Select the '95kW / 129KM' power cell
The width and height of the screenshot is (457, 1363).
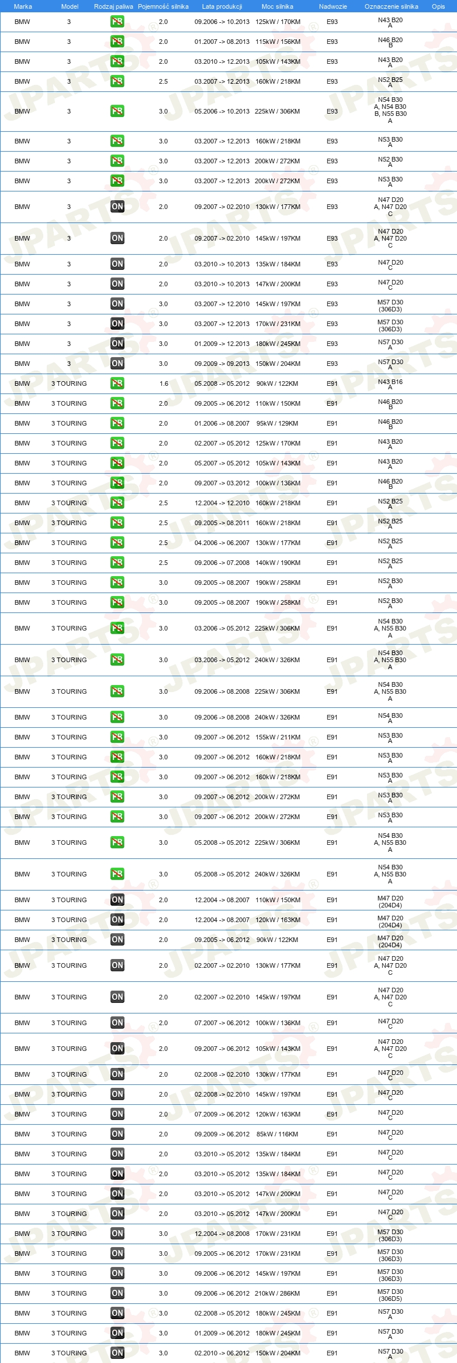pos(278,423)
